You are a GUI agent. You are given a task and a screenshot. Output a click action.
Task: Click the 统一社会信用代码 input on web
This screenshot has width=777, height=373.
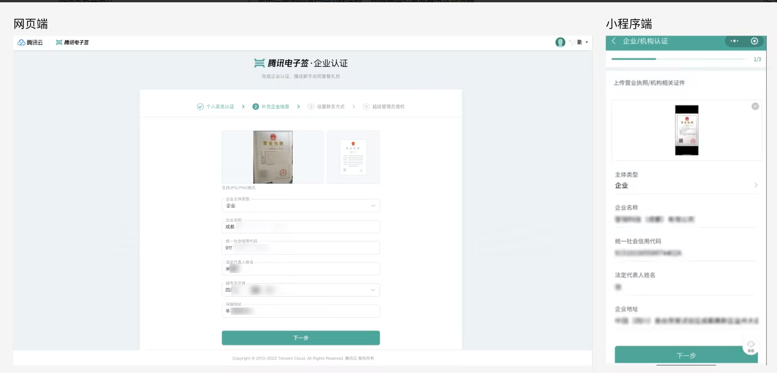301,248
